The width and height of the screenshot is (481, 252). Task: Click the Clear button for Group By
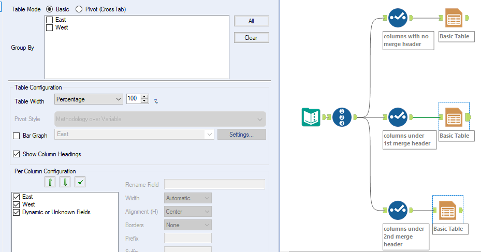[x=252, y=38]
